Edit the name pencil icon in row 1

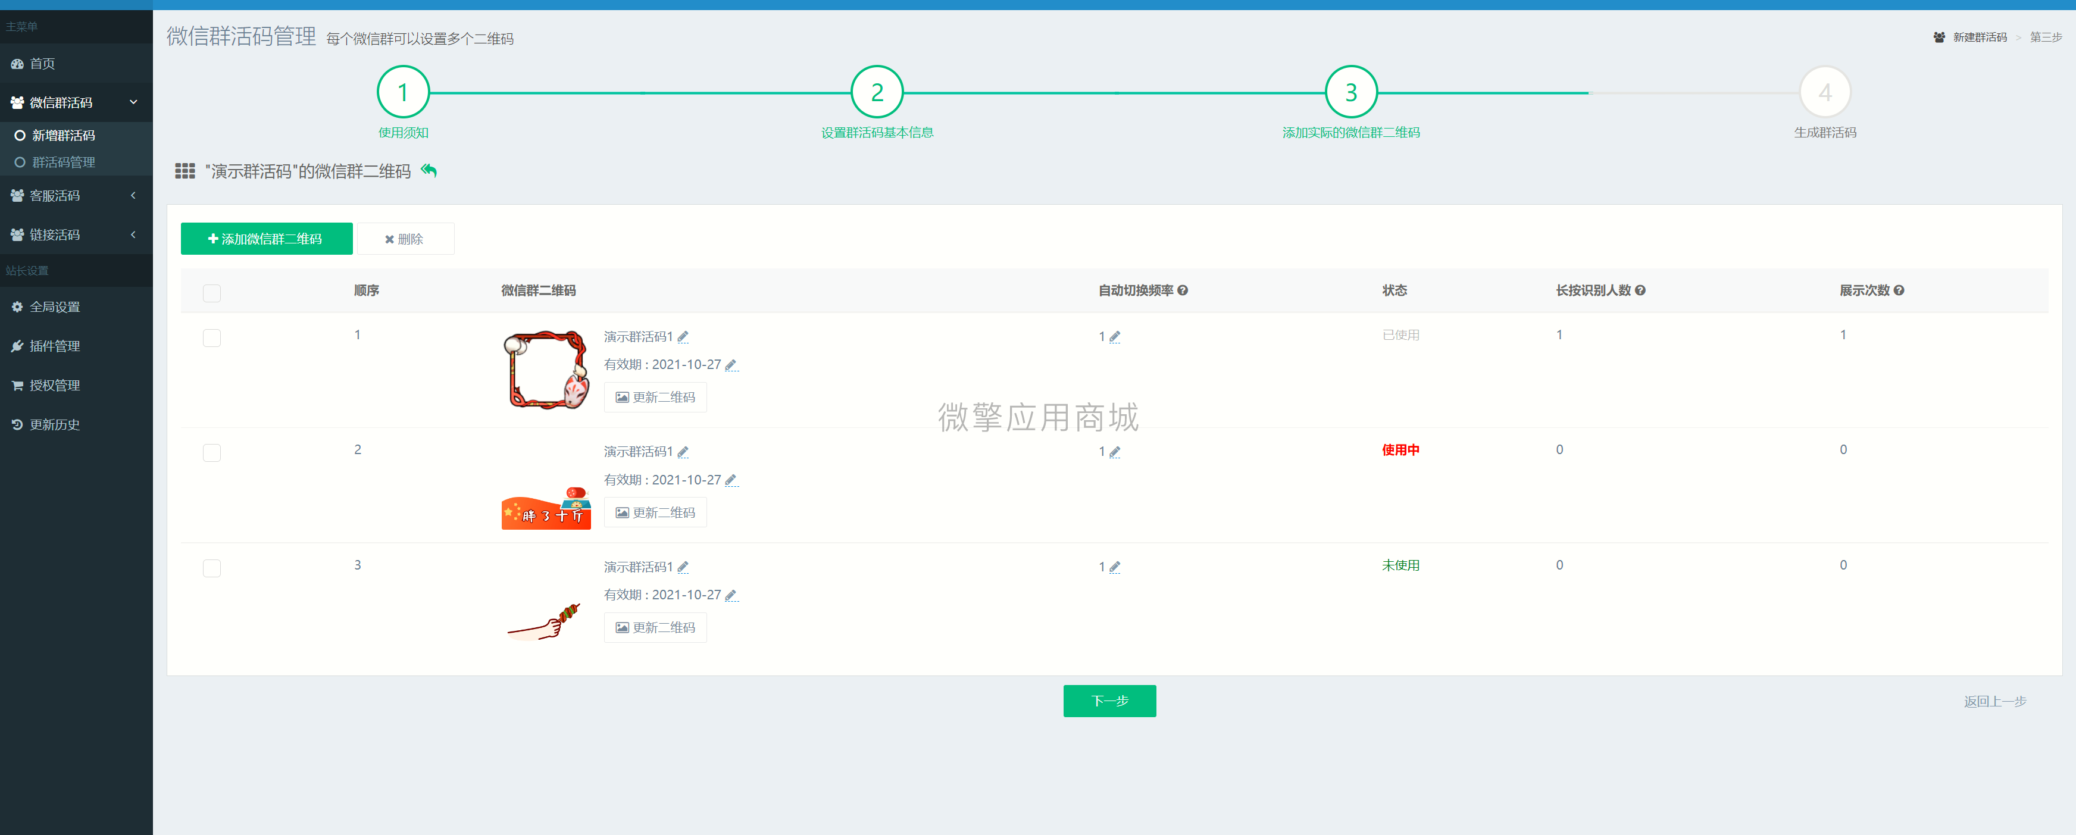click(x=683, y=337)
